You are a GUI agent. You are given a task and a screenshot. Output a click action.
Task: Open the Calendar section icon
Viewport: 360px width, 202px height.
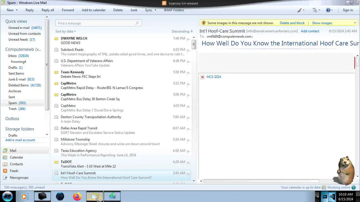5,157
